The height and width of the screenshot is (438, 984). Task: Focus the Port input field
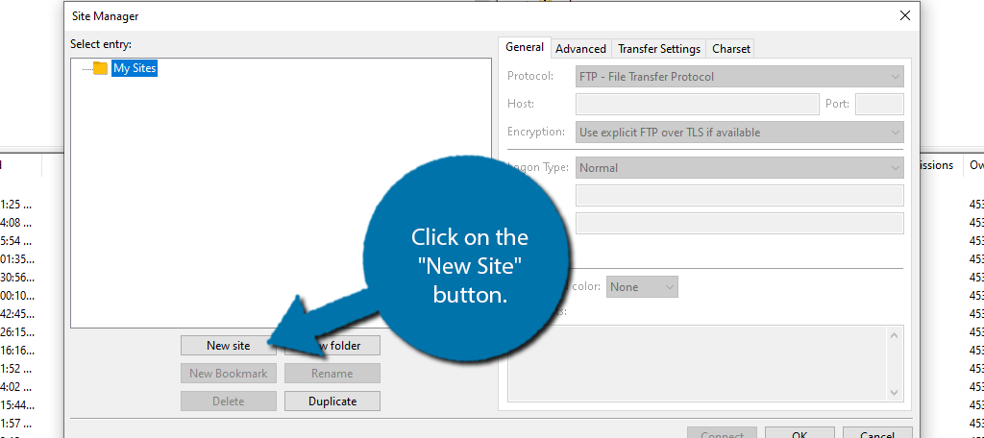click(x=878, y=104)
